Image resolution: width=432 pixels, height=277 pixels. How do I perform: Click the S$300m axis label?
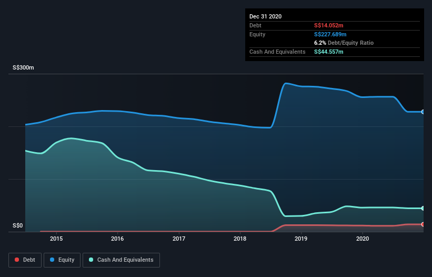[x=24, y=67]
